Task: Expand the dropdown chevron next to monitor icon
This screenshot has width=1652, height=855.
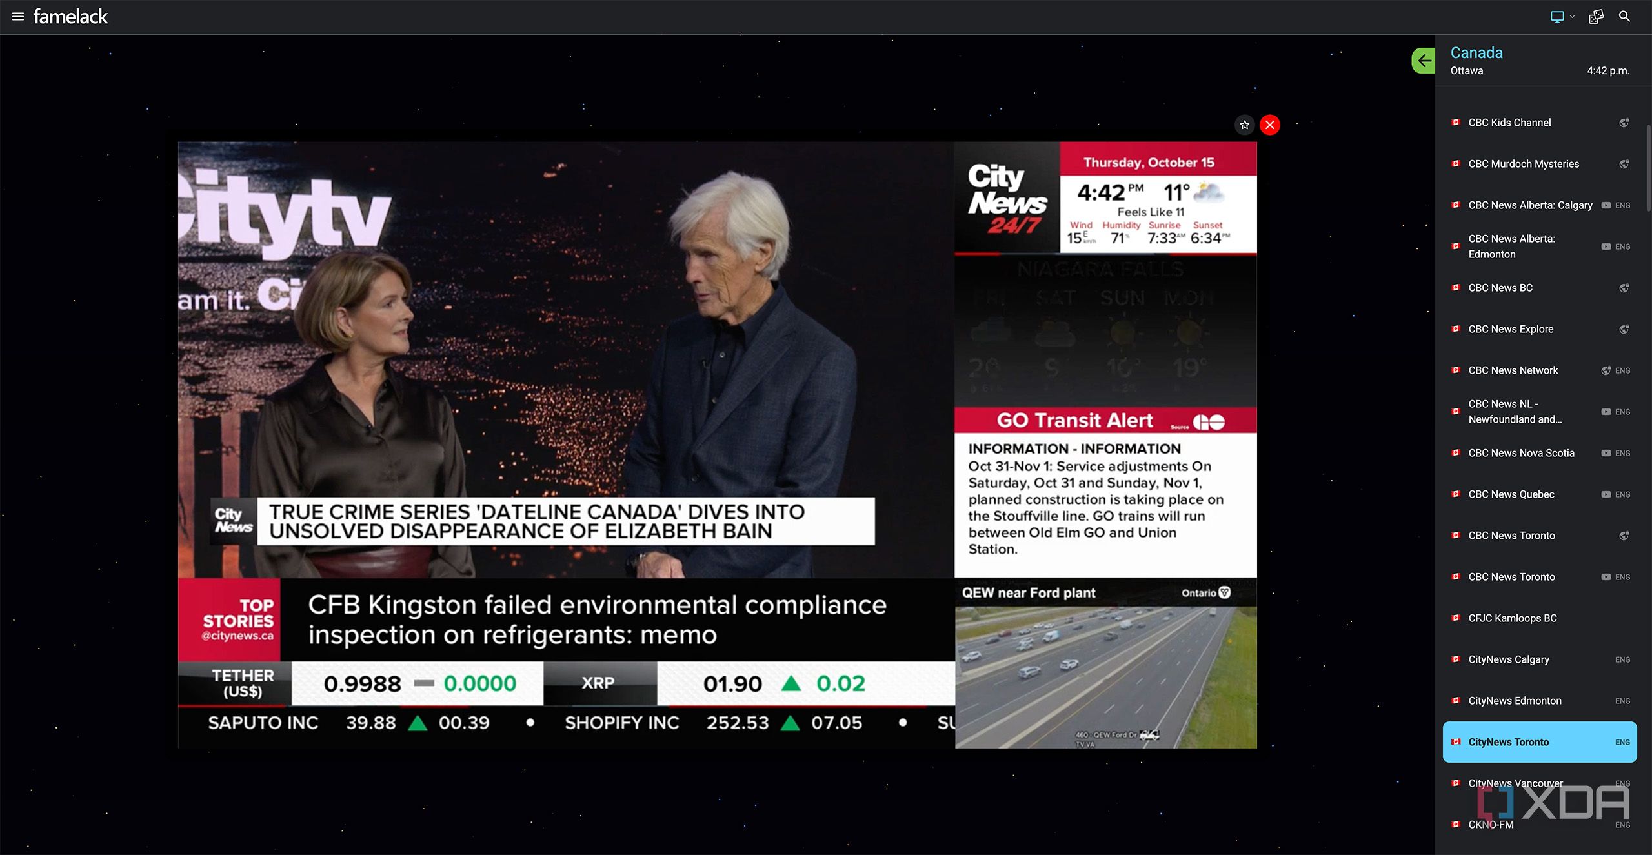Action: (1572, 17)
